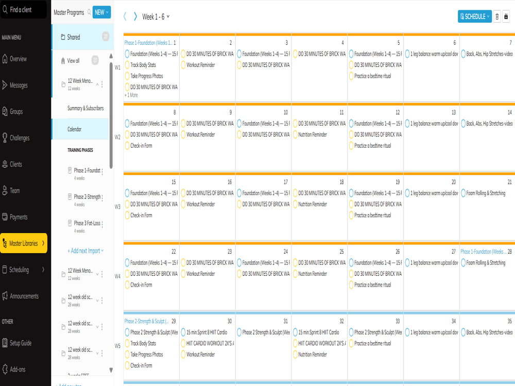Mark Workout Reminder circle on day 2
The image size is (515, 386).
click(183, 65)
